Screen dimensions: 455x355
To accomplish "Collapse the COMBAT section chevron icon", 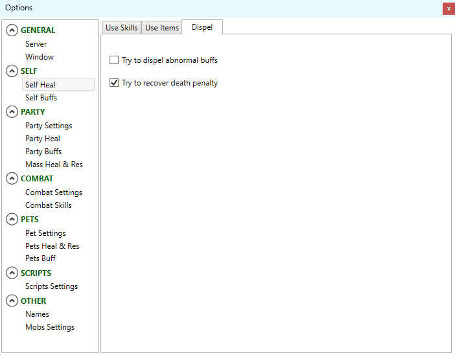I will 12,179.
